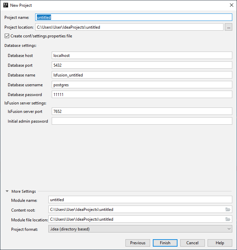Open the Project format dropdown
237x250 pixels.
[140, 229]
